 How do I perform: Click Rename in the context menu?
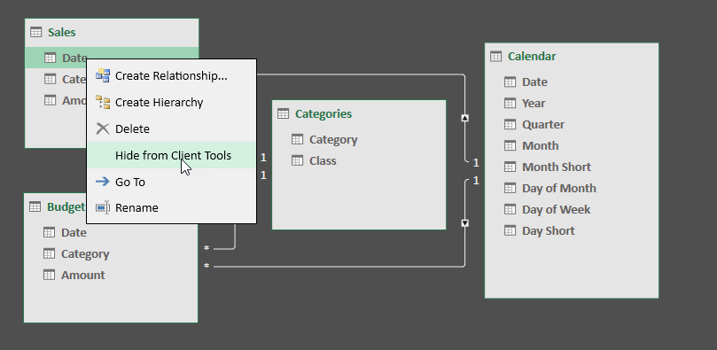point(171,208)
